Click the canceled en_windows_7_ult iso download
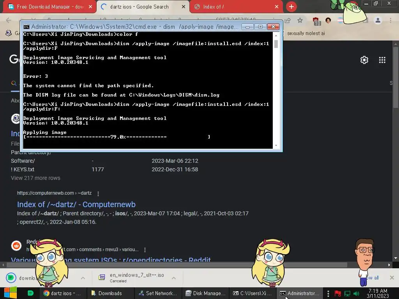 click(x=132, y=278)
